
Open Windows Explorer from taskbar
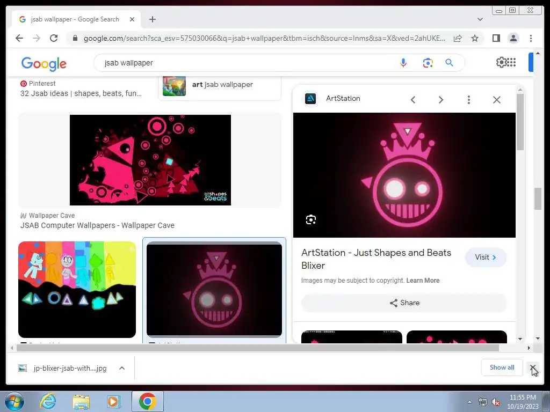81,401
